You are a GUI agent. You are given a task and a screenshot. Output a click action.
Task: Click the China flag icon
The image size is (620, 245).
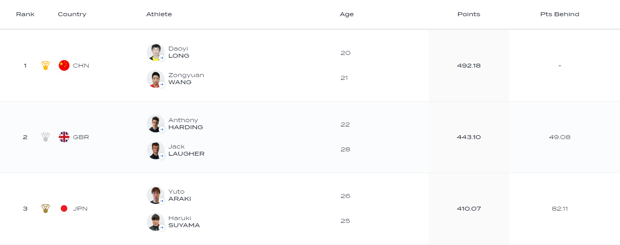[64, 66]
